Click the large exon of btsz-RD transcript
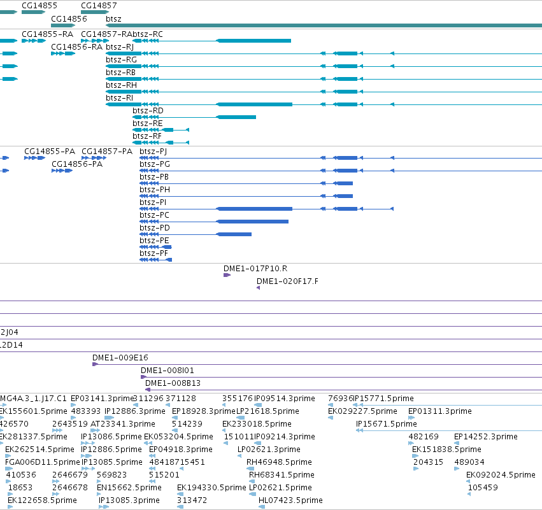Image resolution: width=542 pixels, height=510 pixels. click(x=236, y=117)
